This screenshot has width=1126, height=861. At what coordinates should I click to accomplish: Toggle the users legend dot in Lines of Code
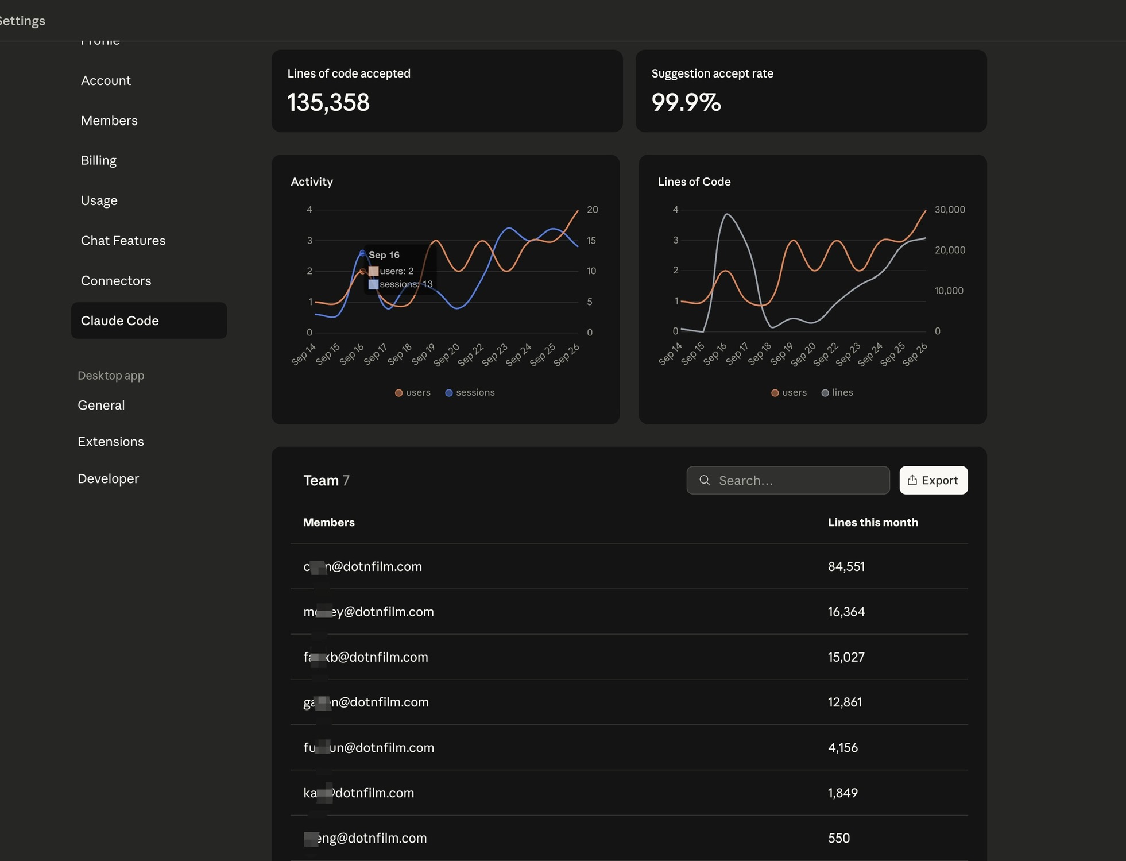tap(775, 393)
